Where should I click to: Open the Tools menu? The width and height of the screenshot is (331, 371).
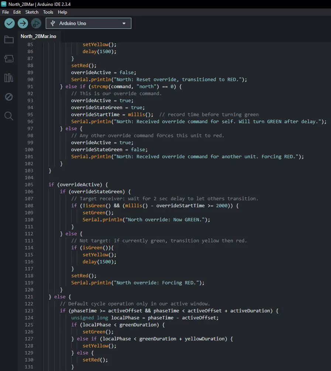pos(48,12)
